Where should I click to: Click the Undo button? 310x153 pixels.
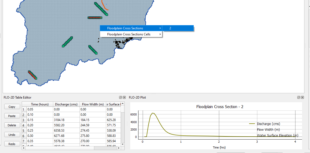click(x=12, y=135)
